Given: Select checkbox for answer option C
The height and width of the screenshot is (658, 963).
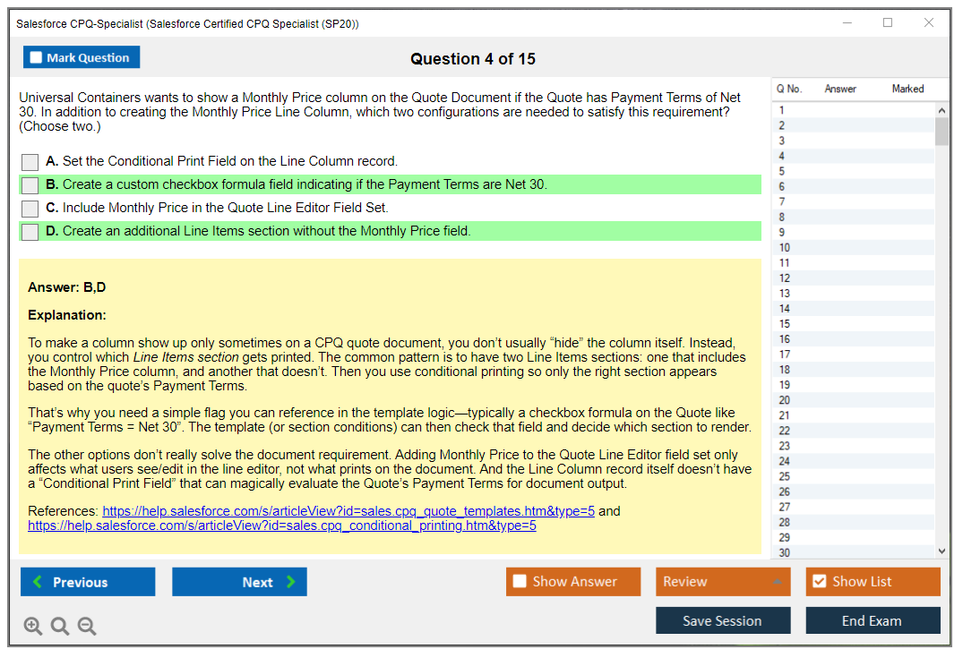Looking at the screenshot, I should click(30, 209).
